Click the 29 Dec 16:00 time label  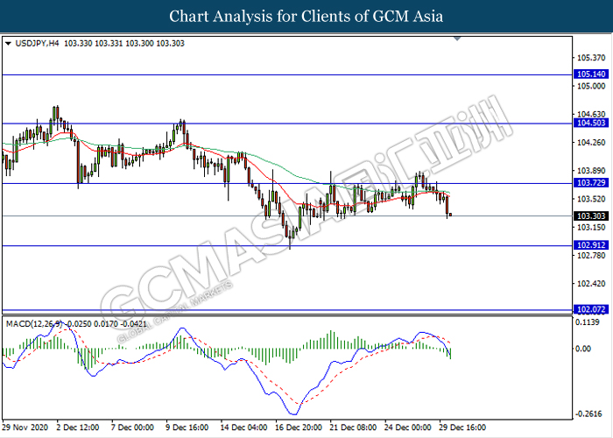pos(464,428)
